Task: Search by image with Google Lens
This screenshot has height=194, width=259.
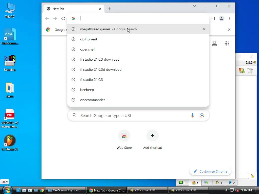Action: (x=202, y=115)
